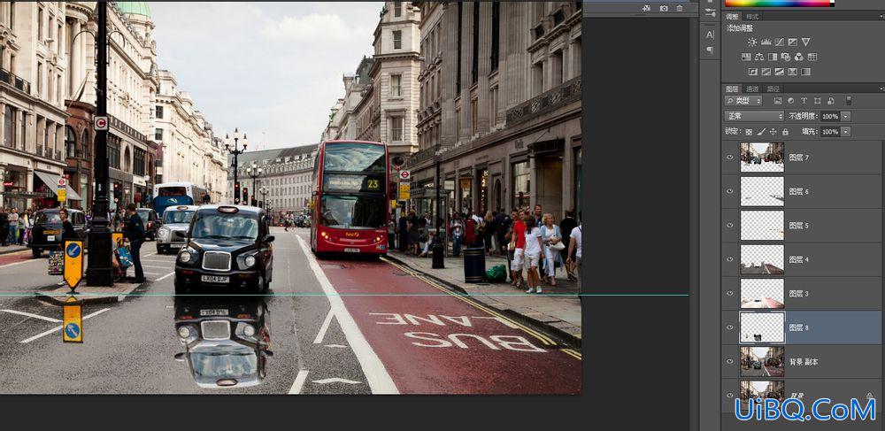Create new document from current history state
Image resolution: width=885 pixels, height=431 pixels.
coord(647,8)
